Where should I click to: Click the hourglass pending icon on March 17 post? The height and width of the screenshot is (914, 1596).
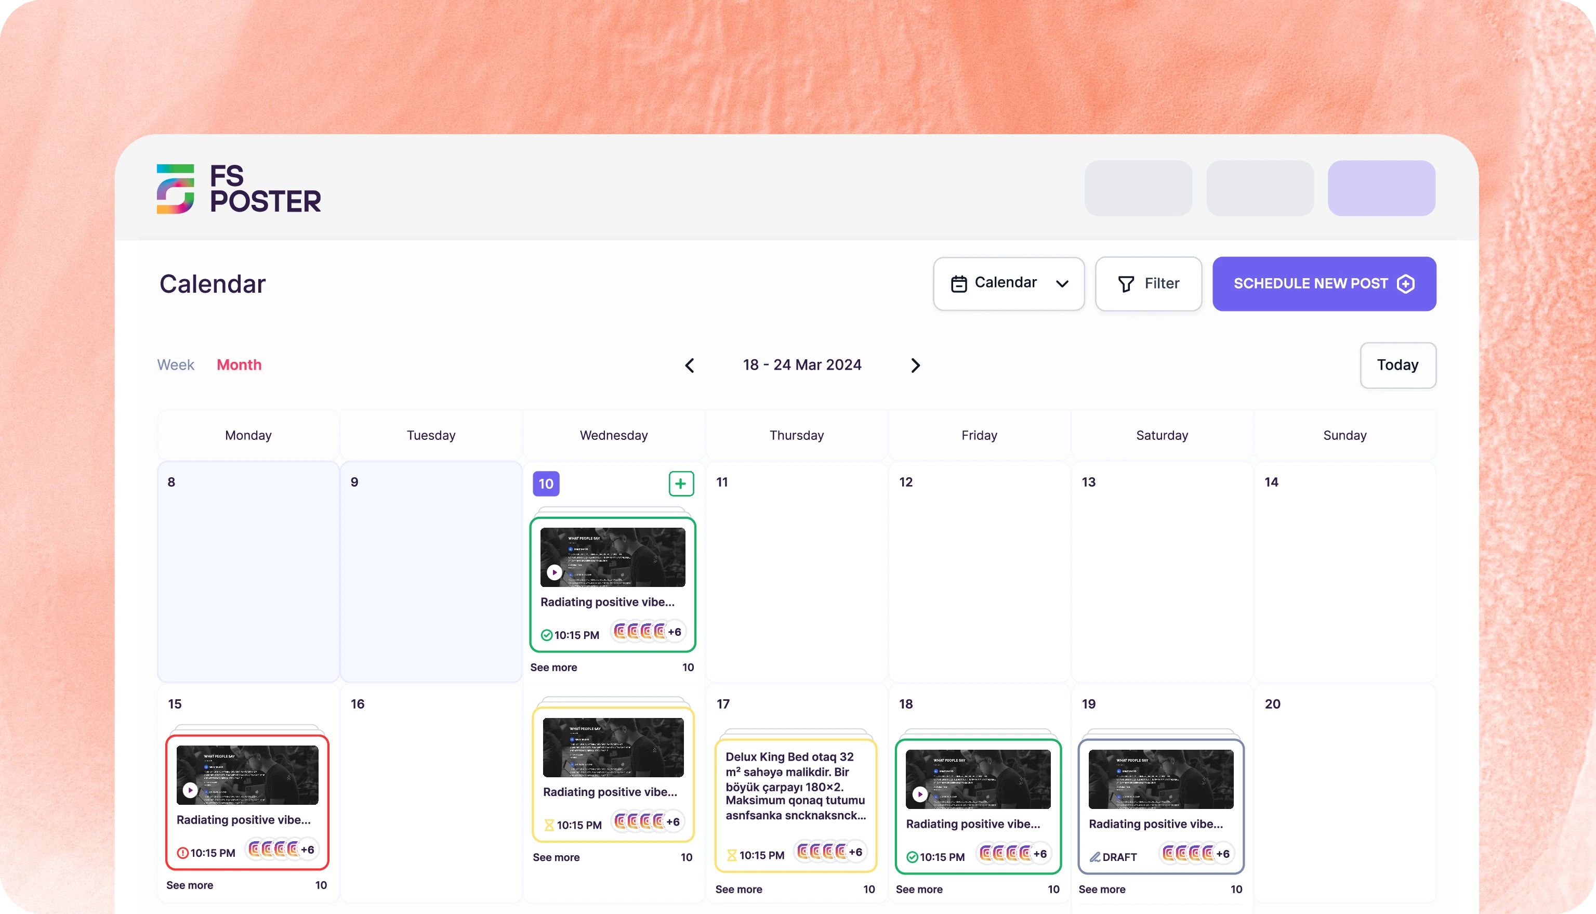tap(732, 854)
